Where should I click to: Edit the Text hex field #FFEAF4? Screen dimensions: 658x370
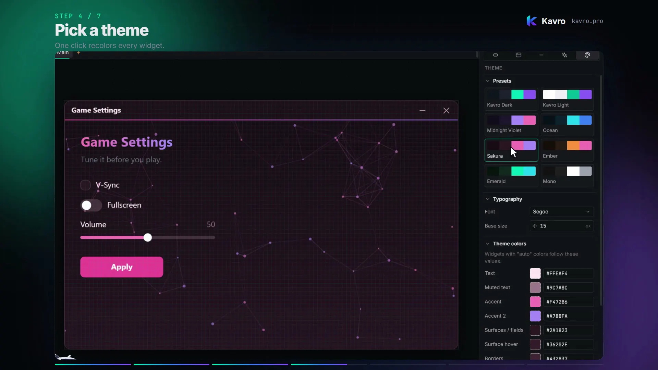pos(568,273)
